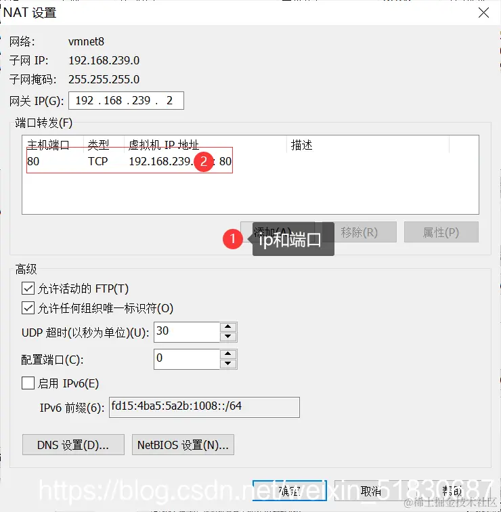The image size is (501, 512).
Task: Open DNS settings
Action: pyautogui.click(x=73, y=445)
